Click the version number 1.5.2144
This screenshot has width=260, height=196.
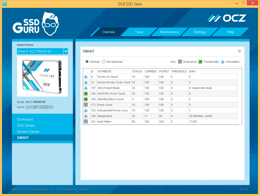242,189
